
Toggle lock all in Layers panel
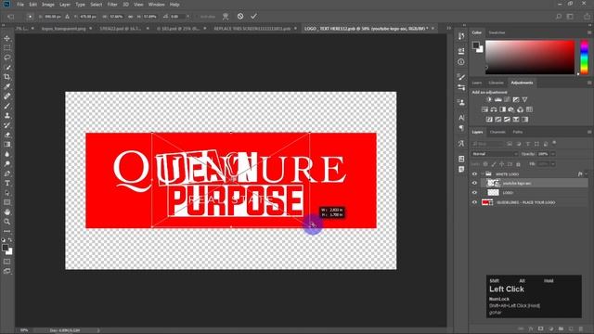click(518, 164)
